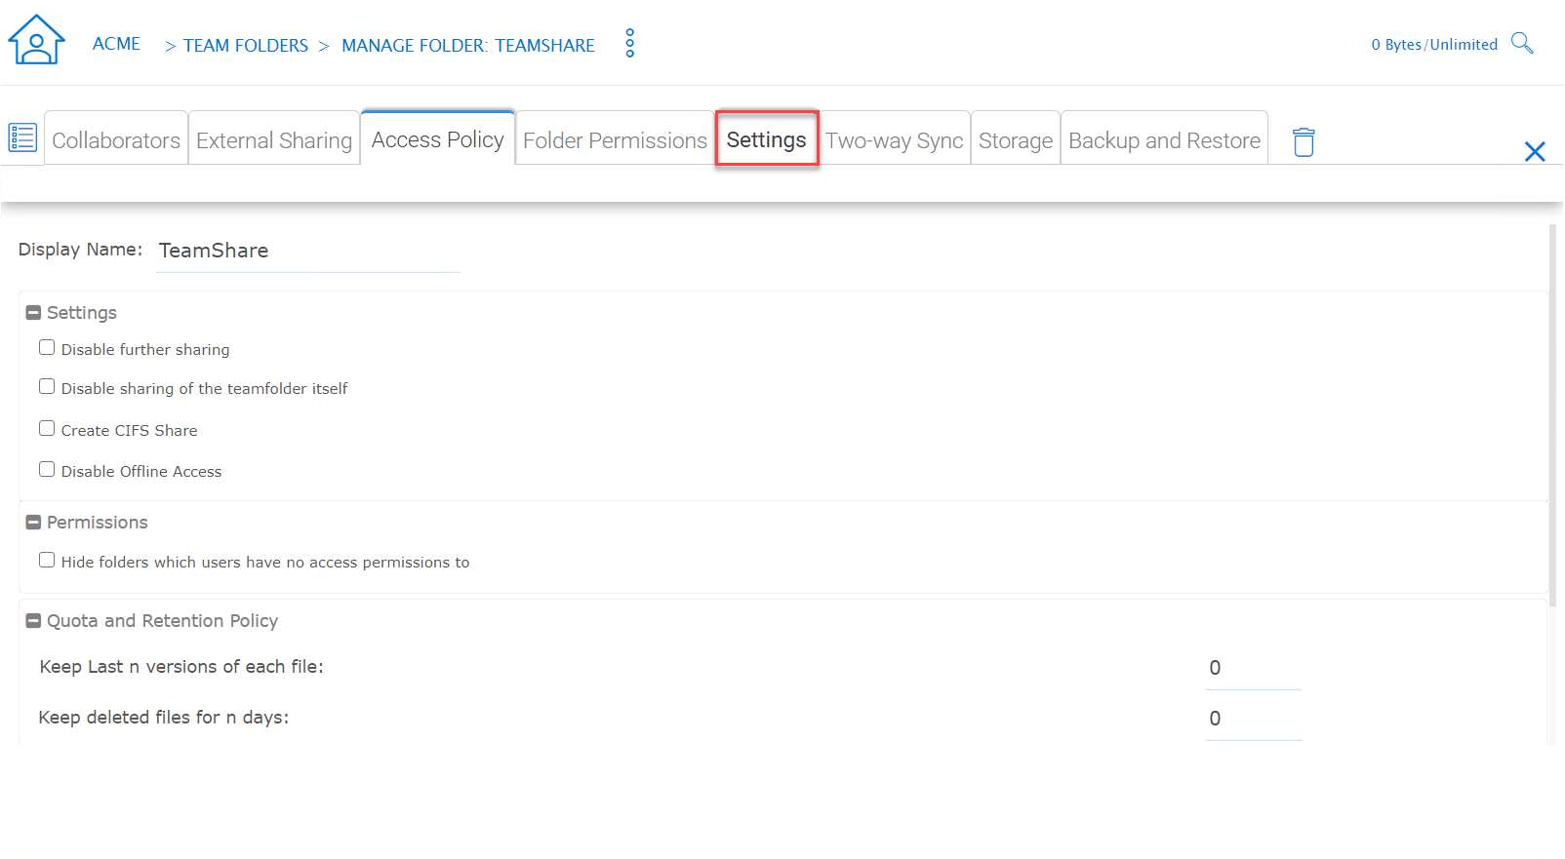This screenshot has width=1565, height=859.
Task: Enable Disable further sharing checkbox
Action: click(47, 347)
